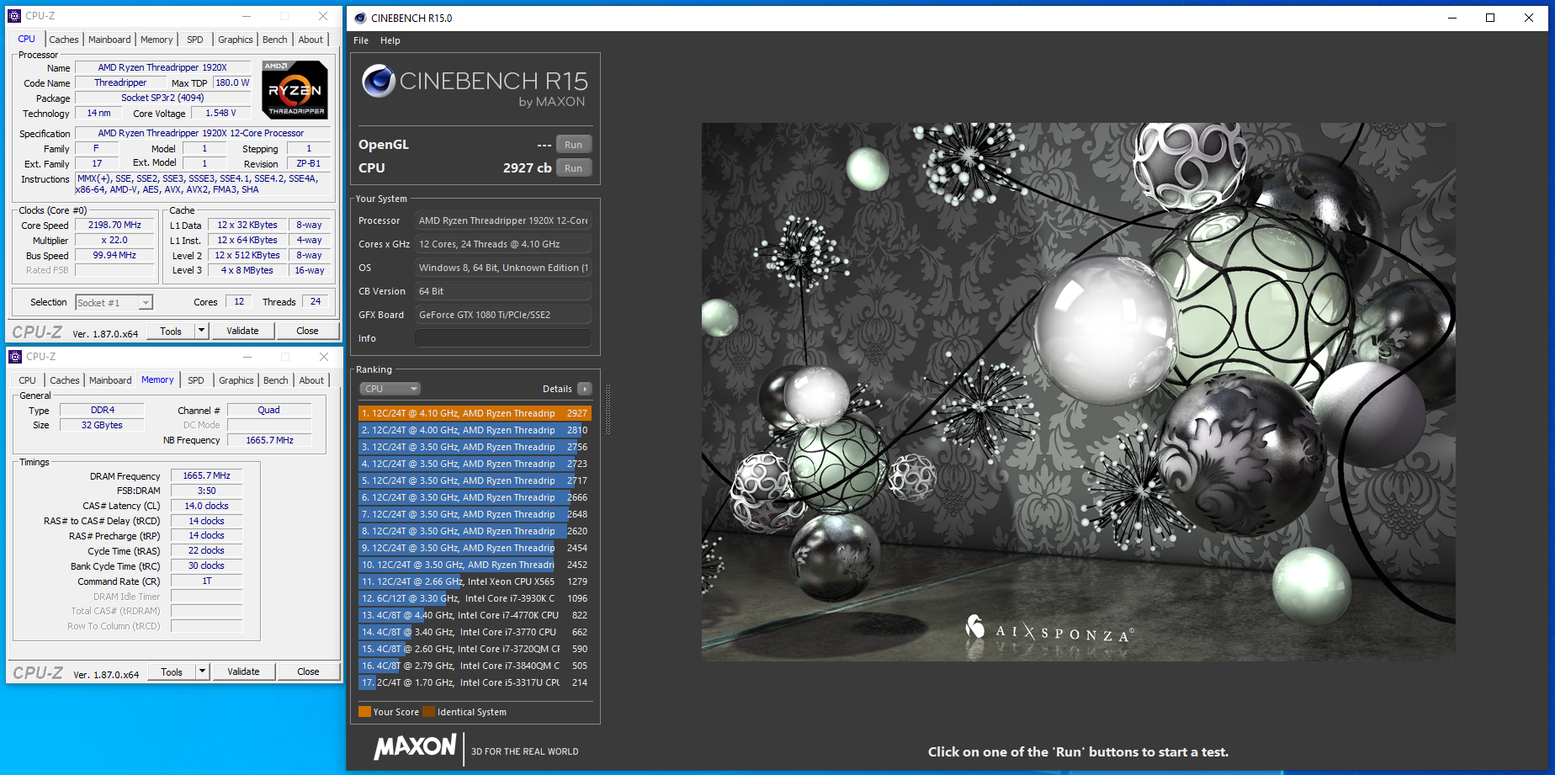Click the Core Speed value 2198.70 MHz
The width and height of the screenshot is (1555, 775).
tap(114, 225)
